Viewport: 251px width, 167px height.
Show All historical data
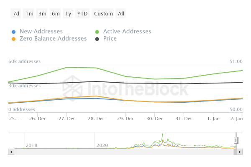(x=121, y=14)
